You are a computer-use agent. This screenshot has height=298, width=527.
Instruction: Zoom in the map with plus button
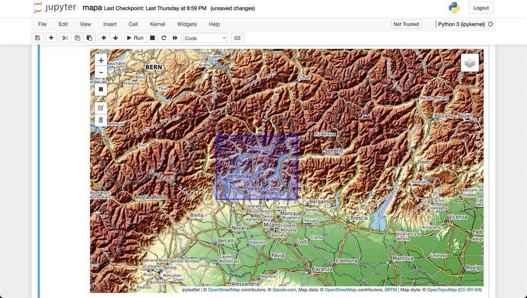tap(101, 60)
